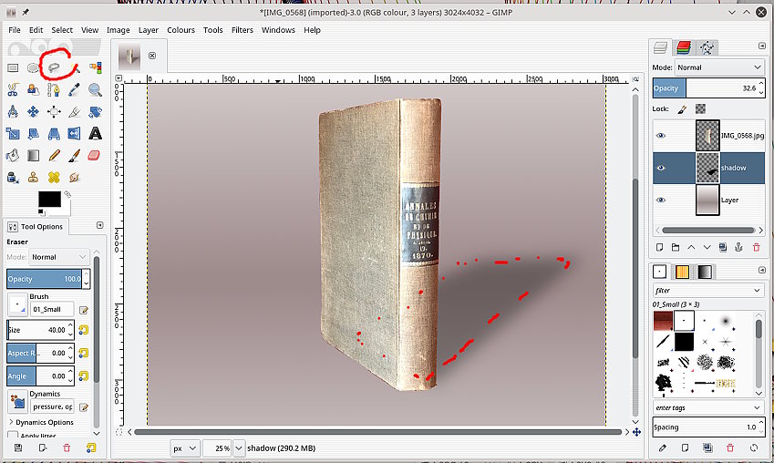Select the Scissors Select tool
The image size is (774, 463).
click(13, 90)
